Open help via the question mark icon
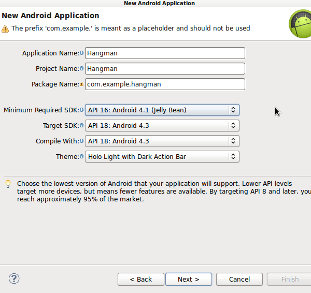The width and height of the screenshot is (311, 293). 14,279
